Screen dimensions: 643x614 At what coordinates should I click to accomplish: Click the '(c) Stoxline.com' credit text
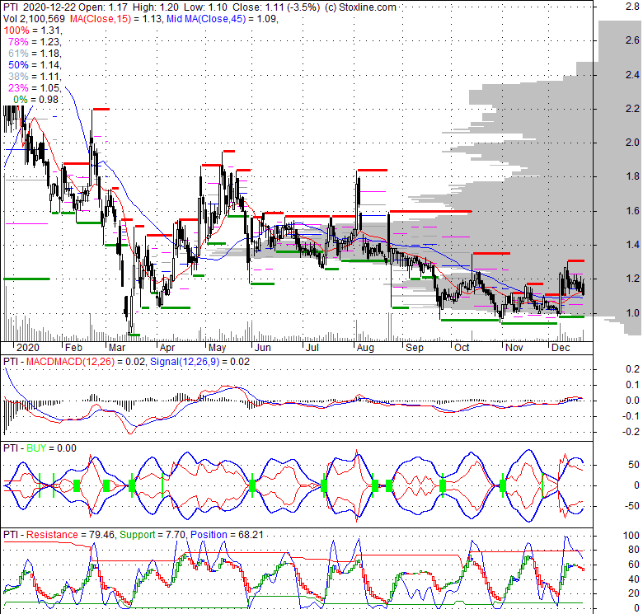pyautogui.click(x=360, y=7)
